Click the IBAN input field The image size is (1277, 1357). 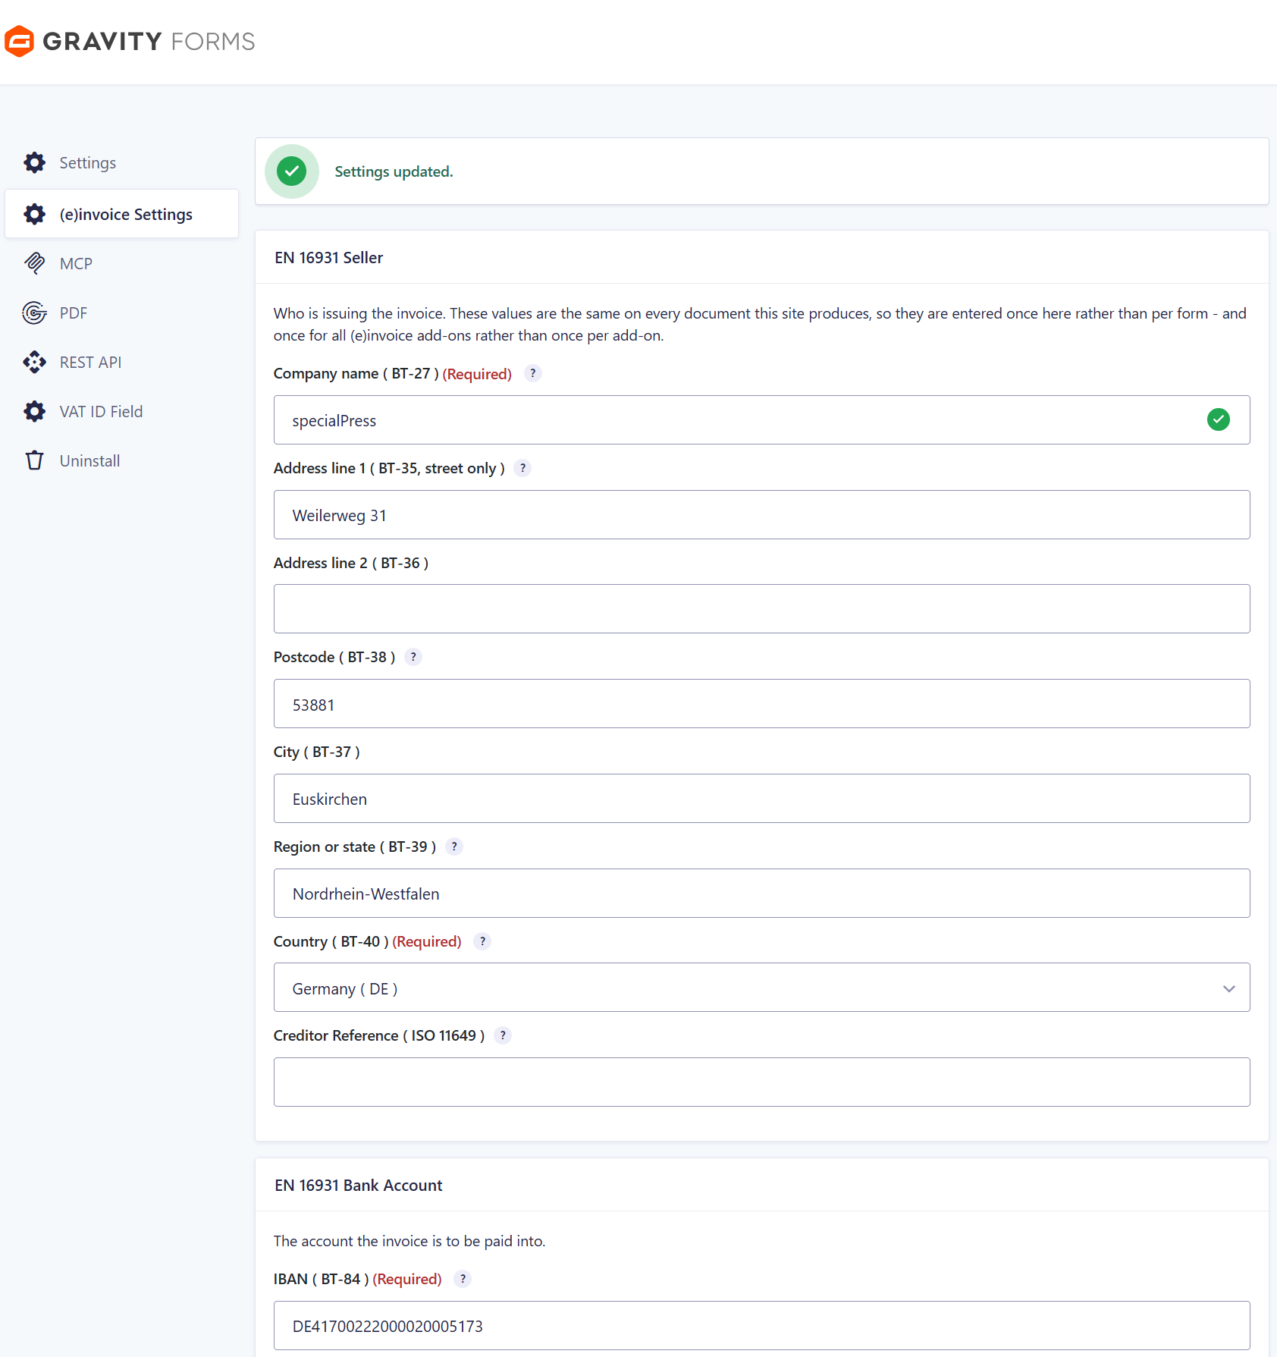(761, 1326)
